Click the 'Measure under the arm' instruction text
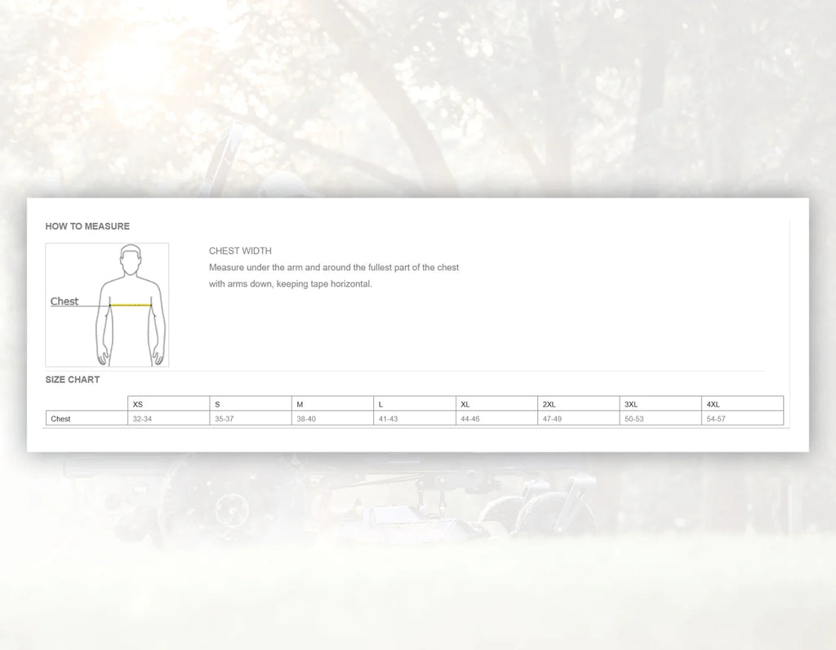 click(x=333, y=268)
